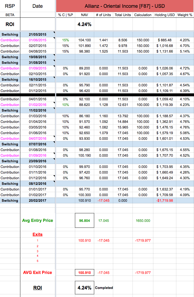Click the red Exits heading
Viewport: 194px width, 297px height.
pos(37,234)
